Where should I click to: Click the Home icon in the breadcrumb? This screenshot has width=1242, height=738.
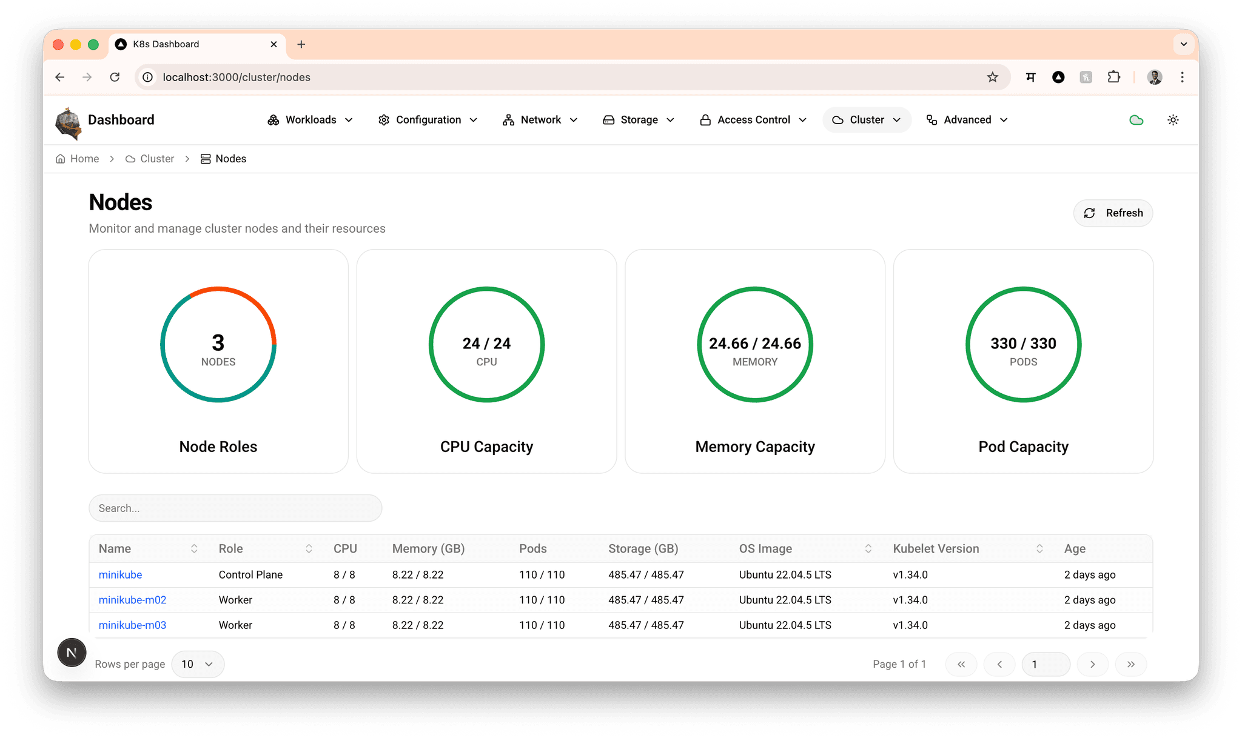pos(61,158)
